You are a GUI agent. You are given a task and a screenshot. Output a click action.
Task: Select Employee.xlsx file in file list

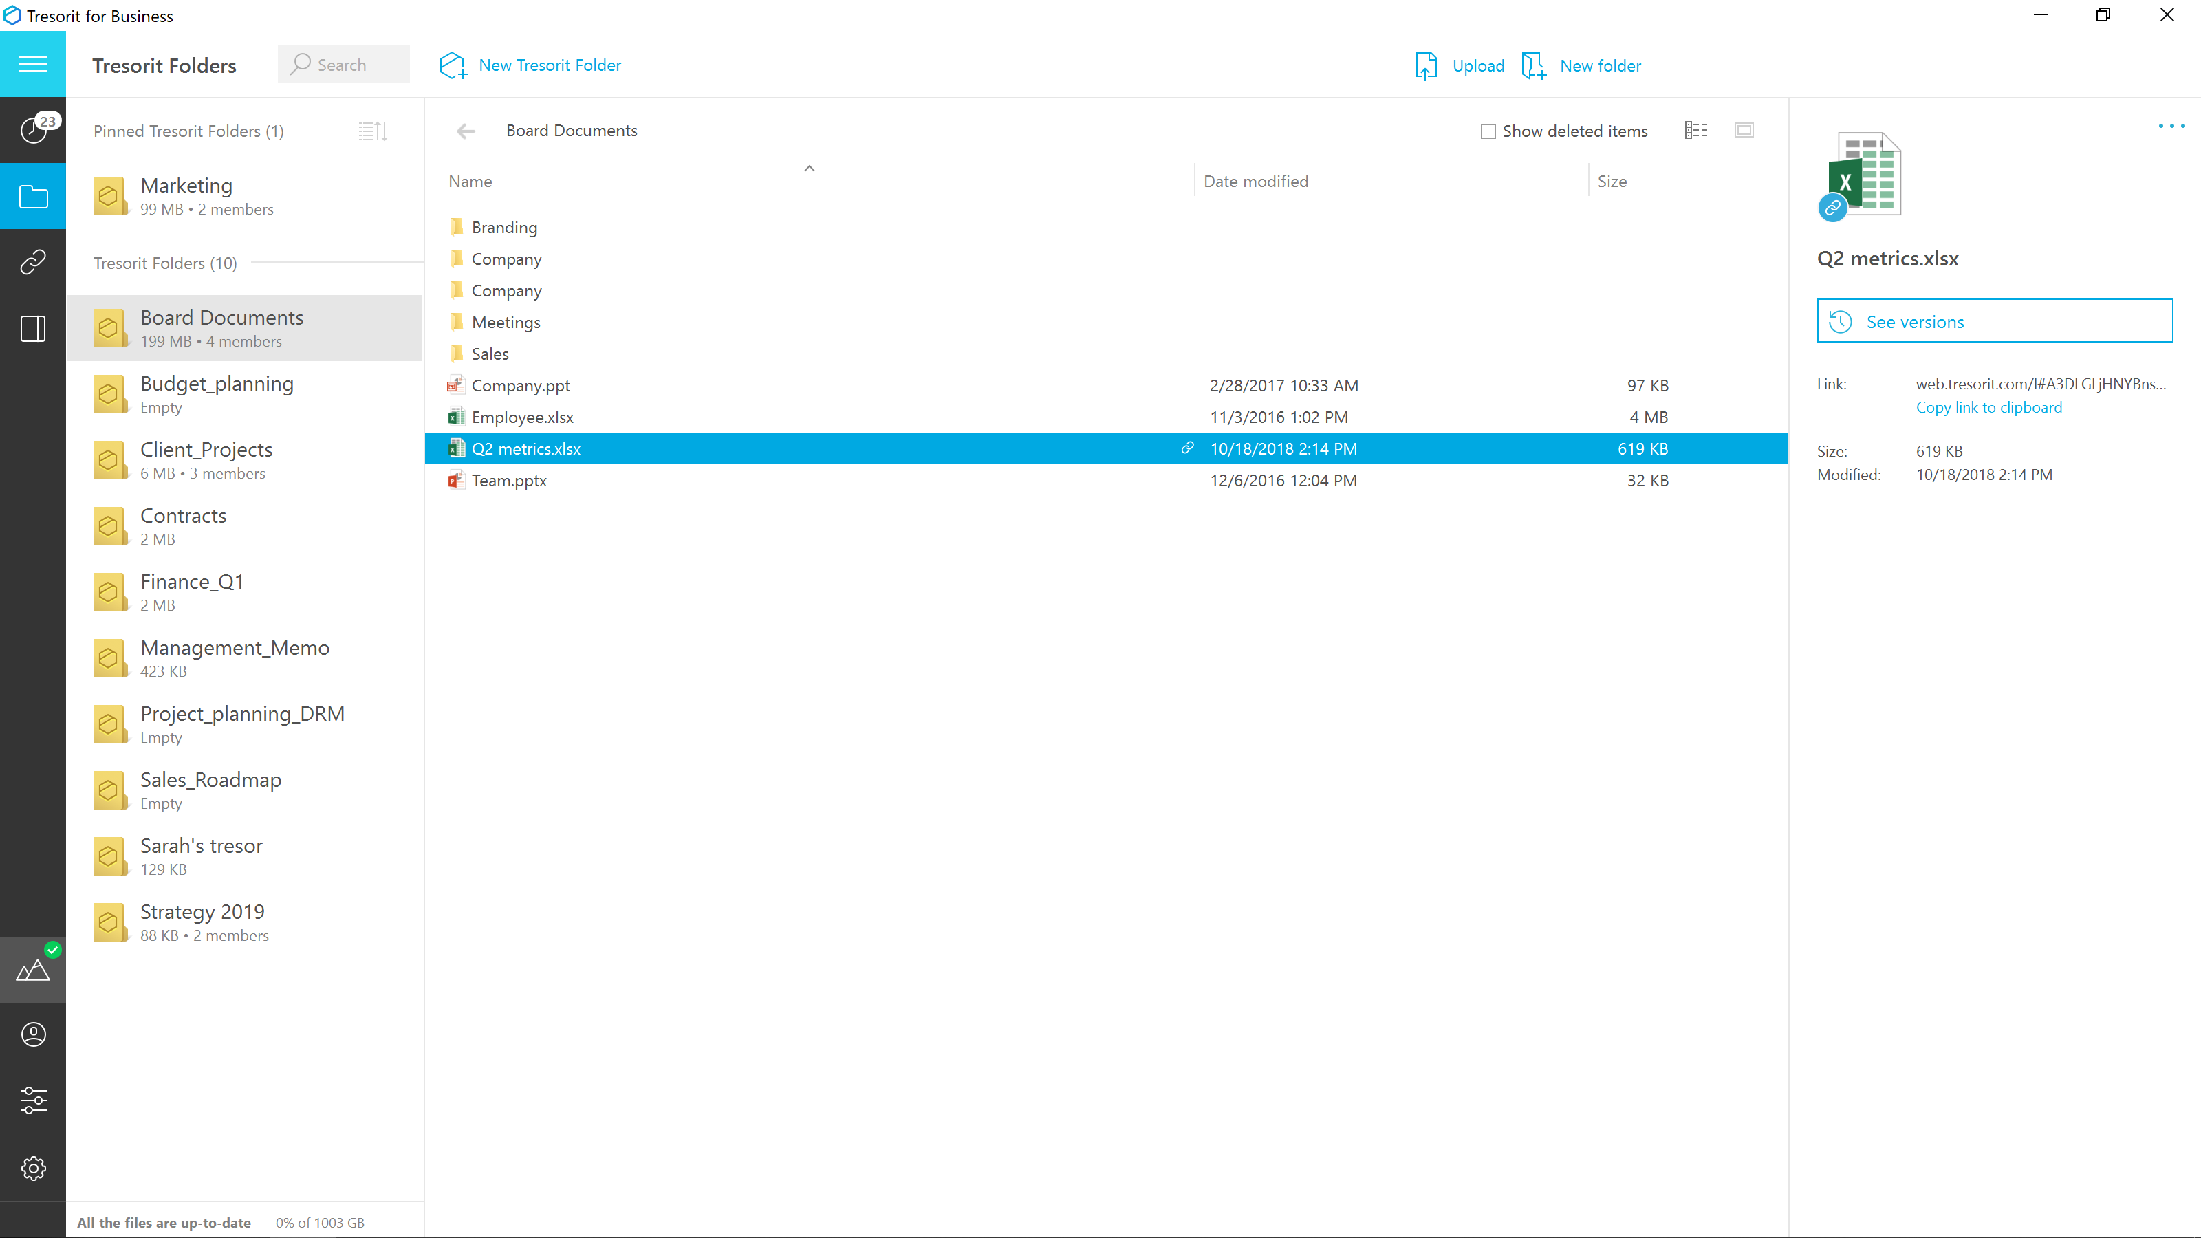click(x=521, y=415)
